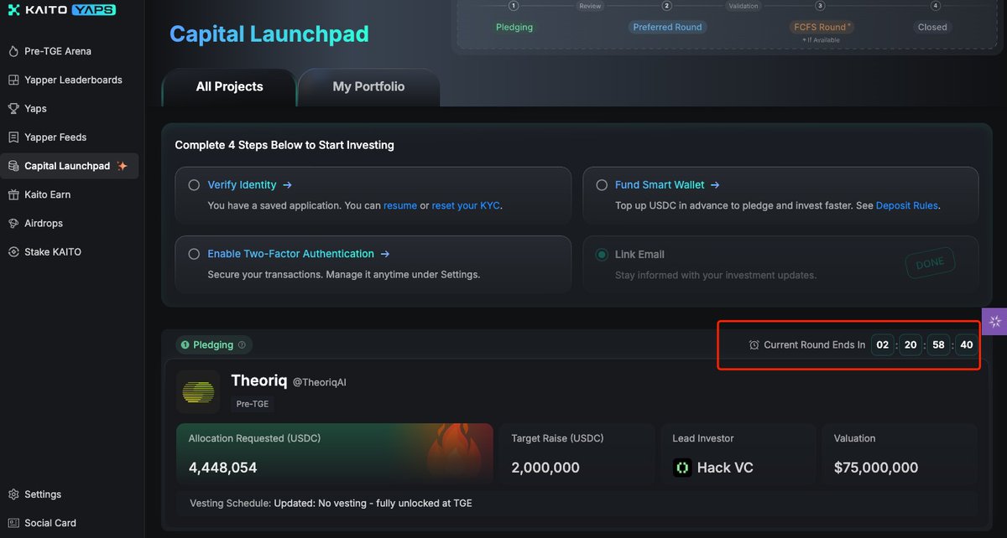Image resolution: width=1007 pixels, height=538 pixels.
Task: Click the Capital Launchpad page heading
Action: click(x=269, y=34)
